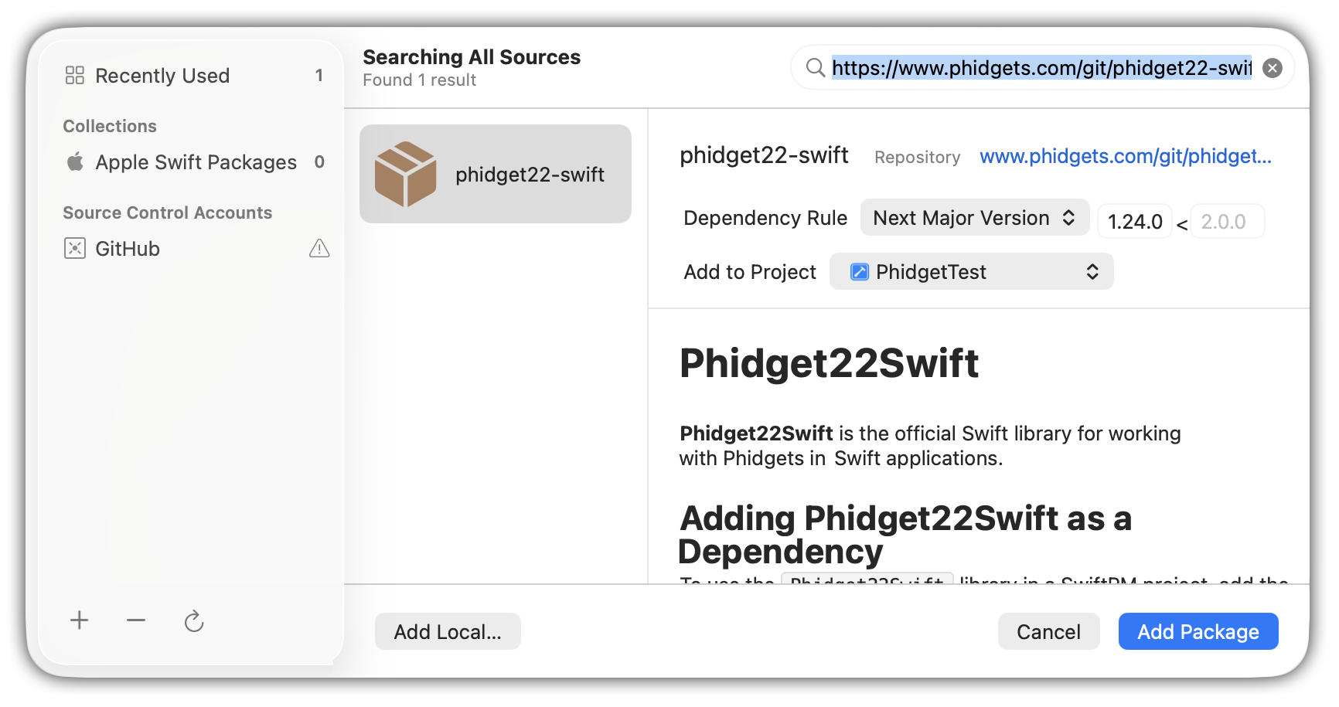This screenshot has height=707, width=1339.
Task: Open the Add to Project PhidgetTest dropdown
Action: (x=971, y=272)
